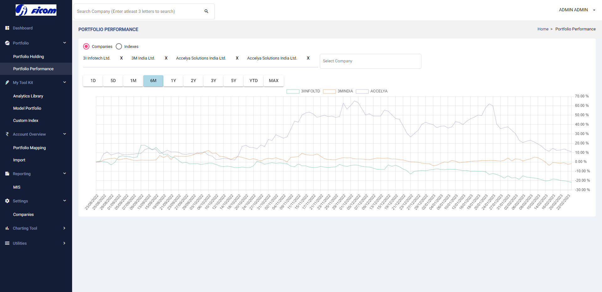Open Custom Index
The width and height of the screenshot is (602, 292).
26,121
